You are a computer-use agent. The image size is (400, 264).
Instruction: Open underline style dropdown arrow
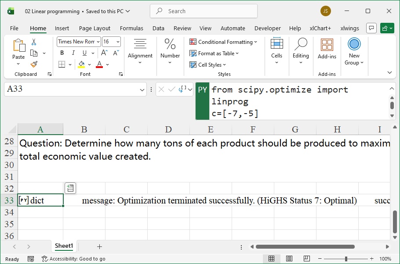point(93,53)
